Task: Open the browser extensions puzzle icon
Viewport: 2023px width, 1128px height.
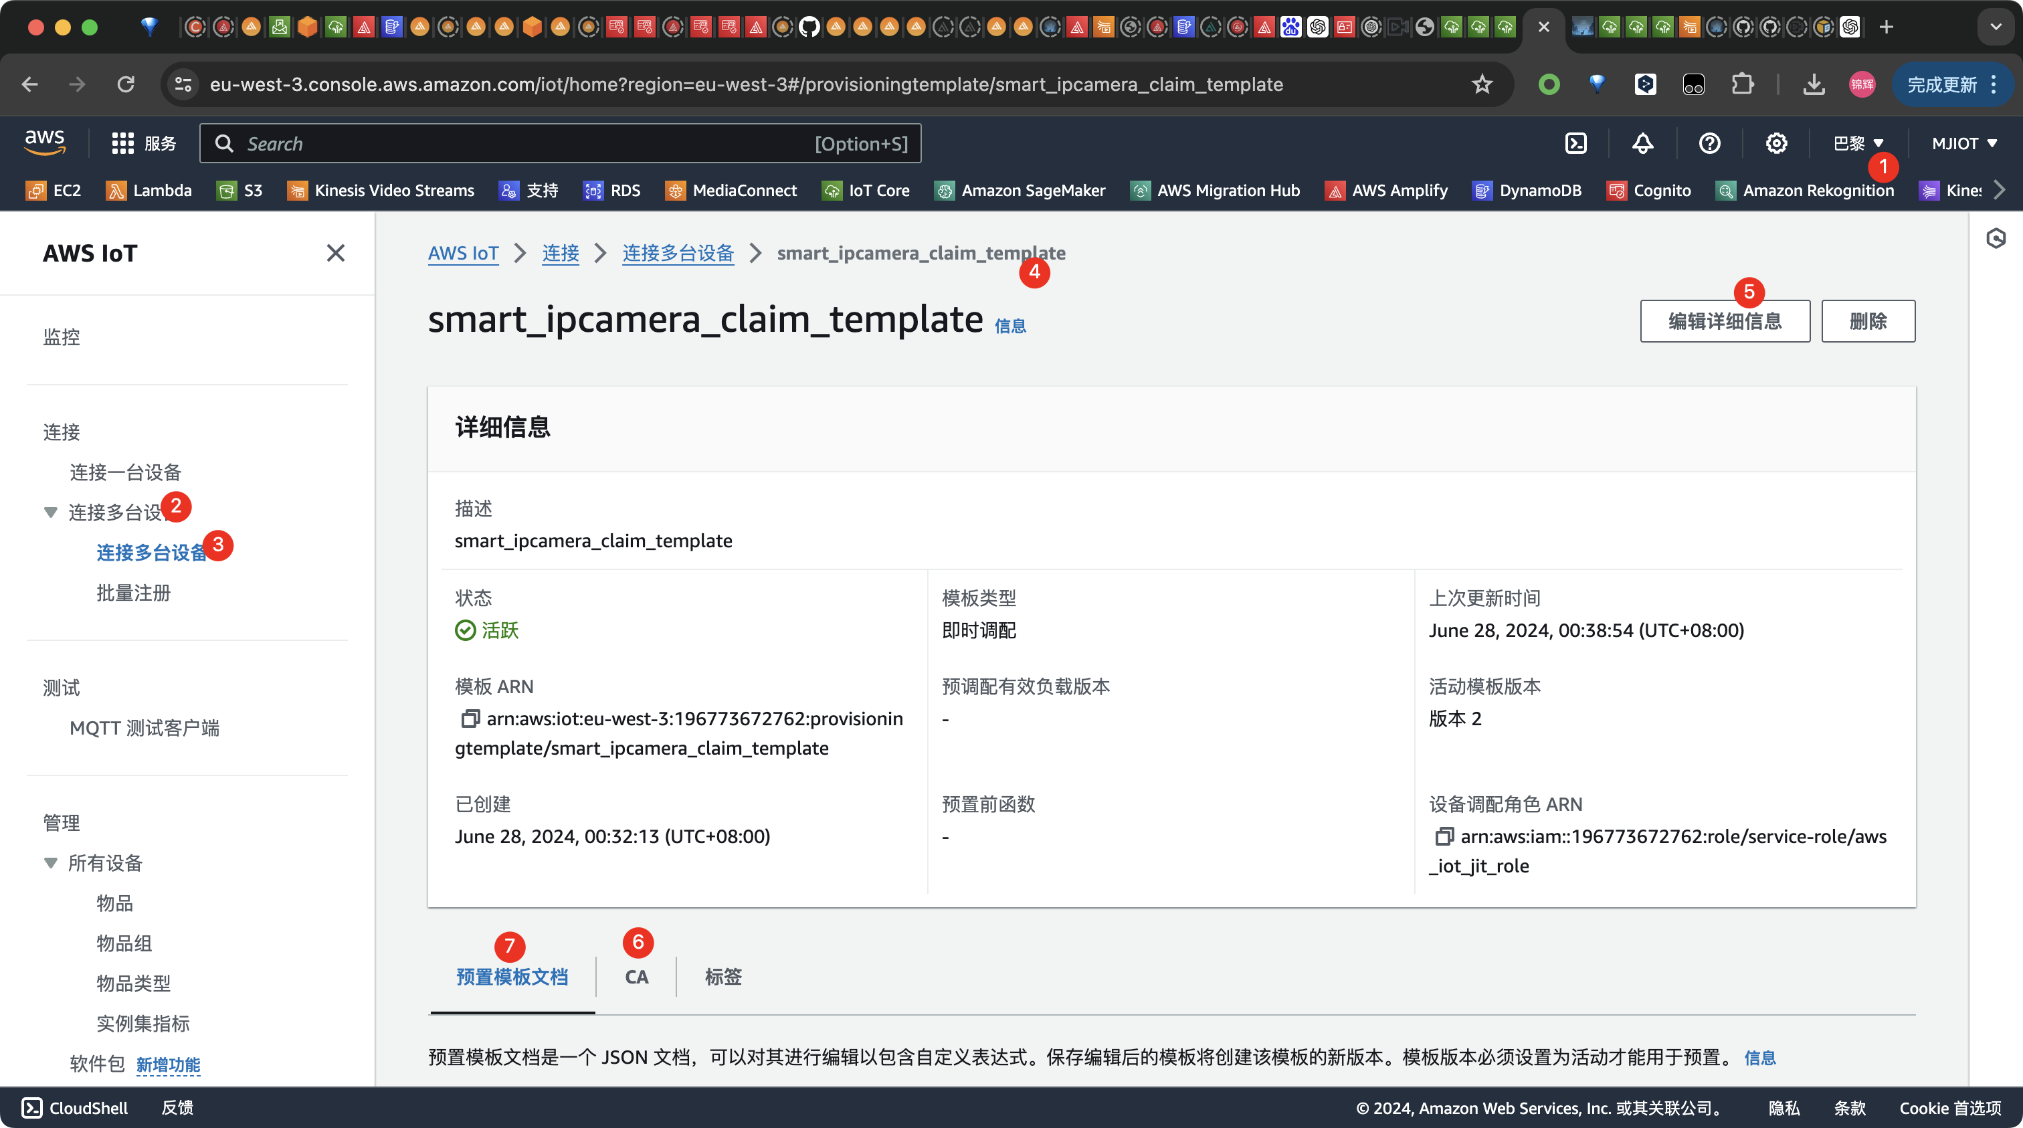Action: point(1742,84)
